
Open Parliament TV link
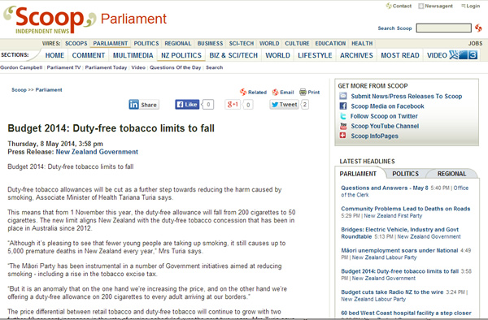[63, 67]
